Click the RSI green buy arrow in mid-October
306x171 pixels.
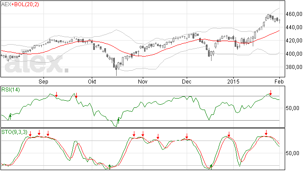(118, 121)
